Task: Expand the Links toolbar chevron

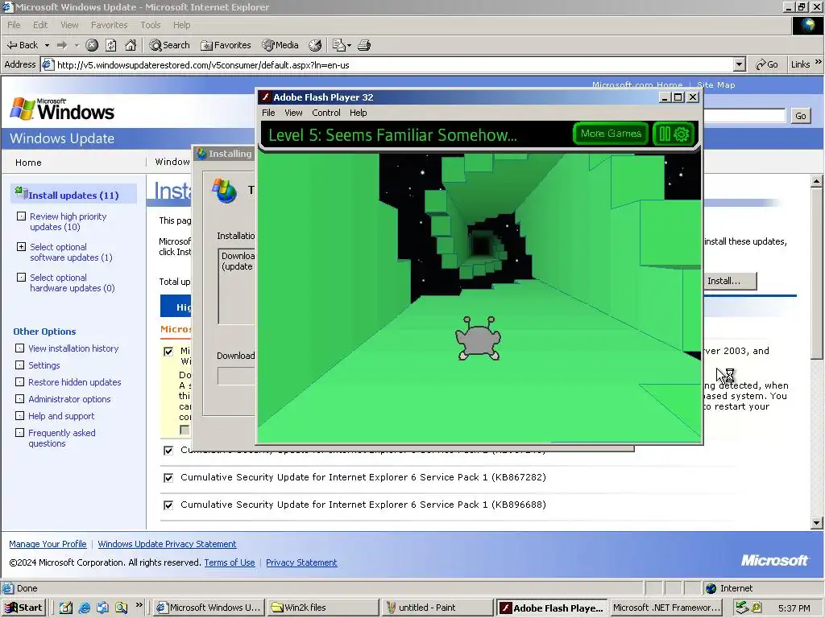Action: coord(819,62)
